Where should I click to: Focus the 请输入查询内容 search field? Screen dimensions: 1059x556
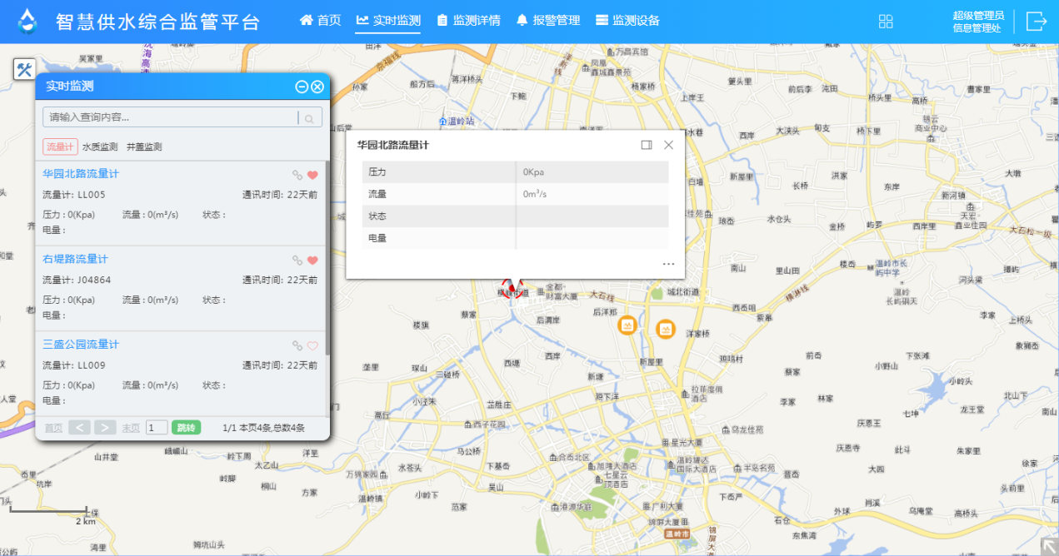[171, 117]
